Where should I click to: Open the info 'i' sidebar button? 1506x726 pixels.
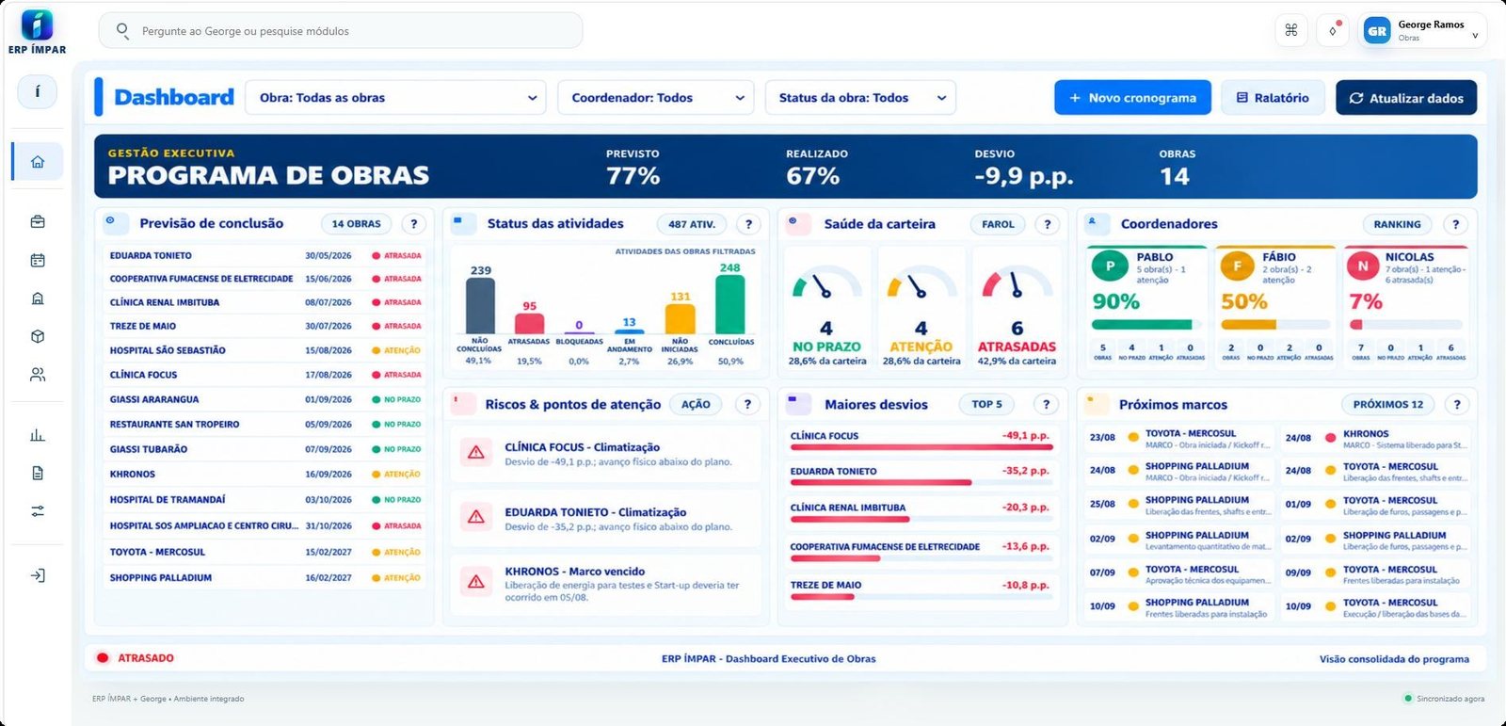(38, 91)
